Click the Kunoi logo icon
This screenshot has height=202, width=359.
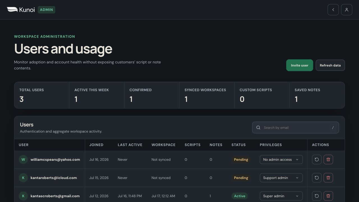click(x=12, y=10)
